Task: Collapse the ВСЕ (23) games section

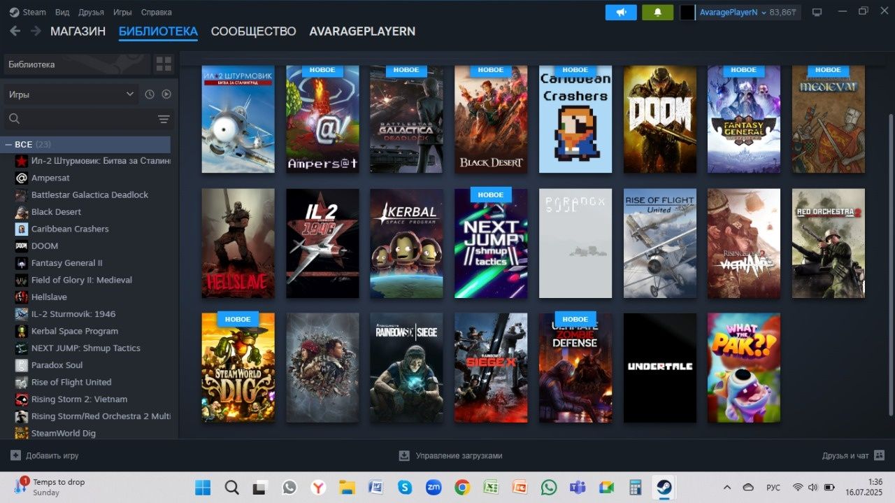Action: click(x=87, y=144)
